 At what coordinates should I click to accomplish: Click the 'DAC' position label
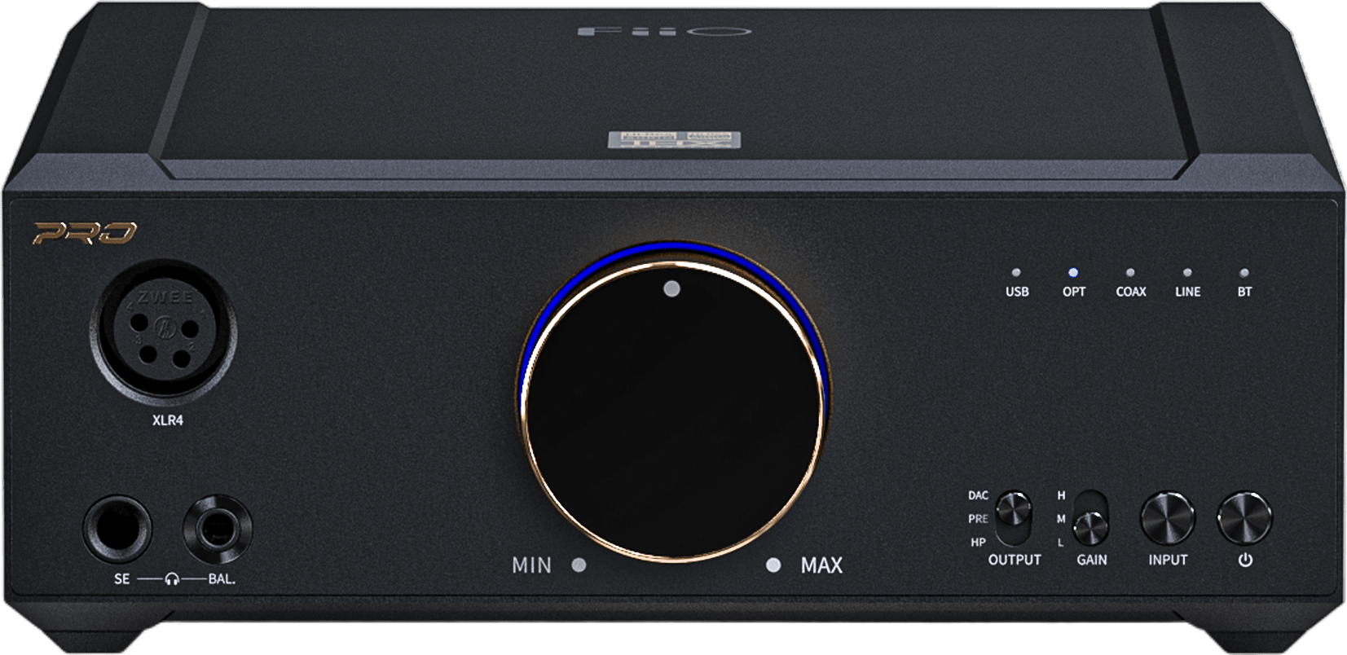coord(978,495)
